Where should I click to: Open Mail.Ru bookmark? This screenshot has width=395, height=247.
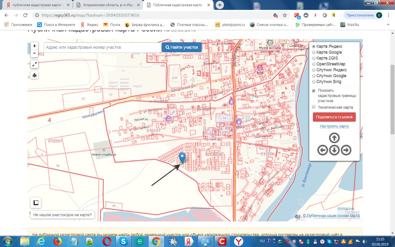(x=350, y=25)
